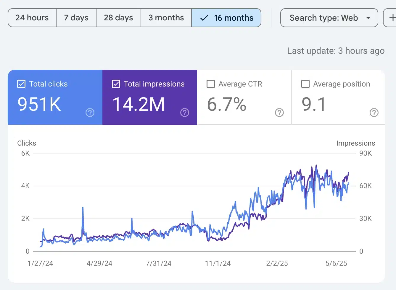Click the 6.7% average CTR value

227,104
